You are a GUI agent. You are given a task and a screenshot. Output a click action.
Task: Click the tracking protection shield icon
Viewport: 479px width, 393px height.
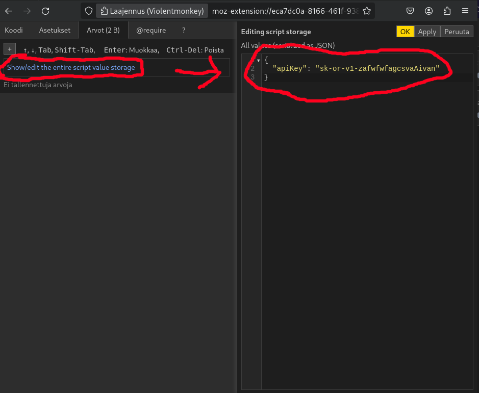coord(89,11)
